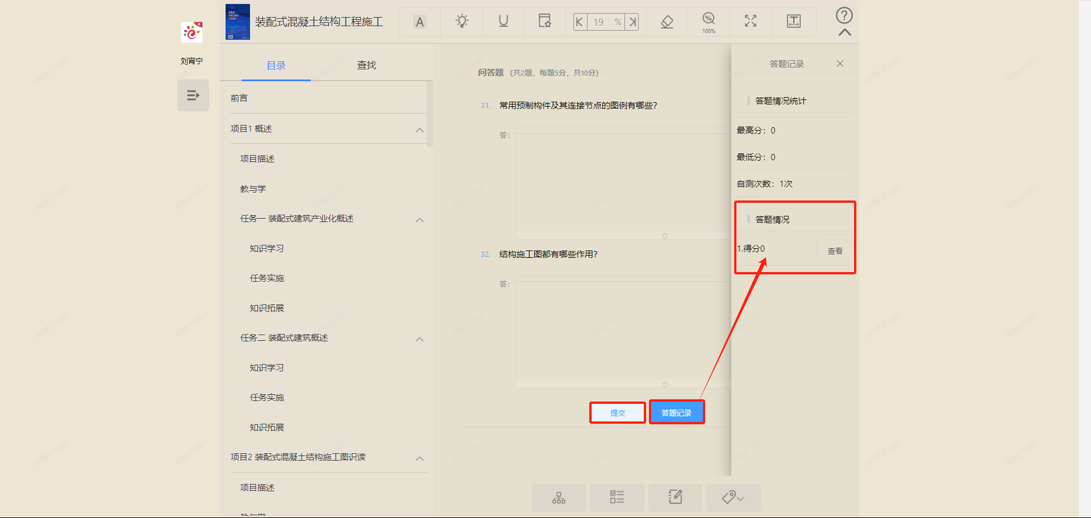
Task: Enter fullscreen with the expand arrows icon
Action: pos(751,22)
